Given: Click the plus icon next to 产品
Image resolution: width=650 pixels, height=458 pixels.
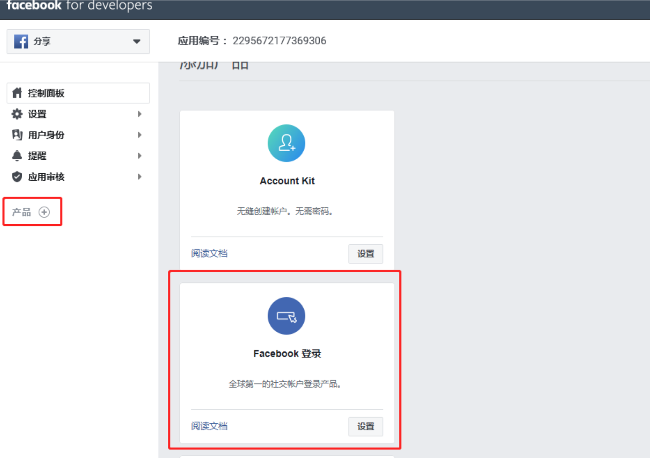Looking at the screenshot, I should pyautogui.click(x=44, y=212).
